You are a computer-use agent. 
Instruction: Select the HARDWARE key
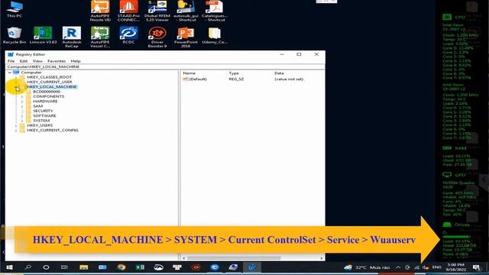45,102
